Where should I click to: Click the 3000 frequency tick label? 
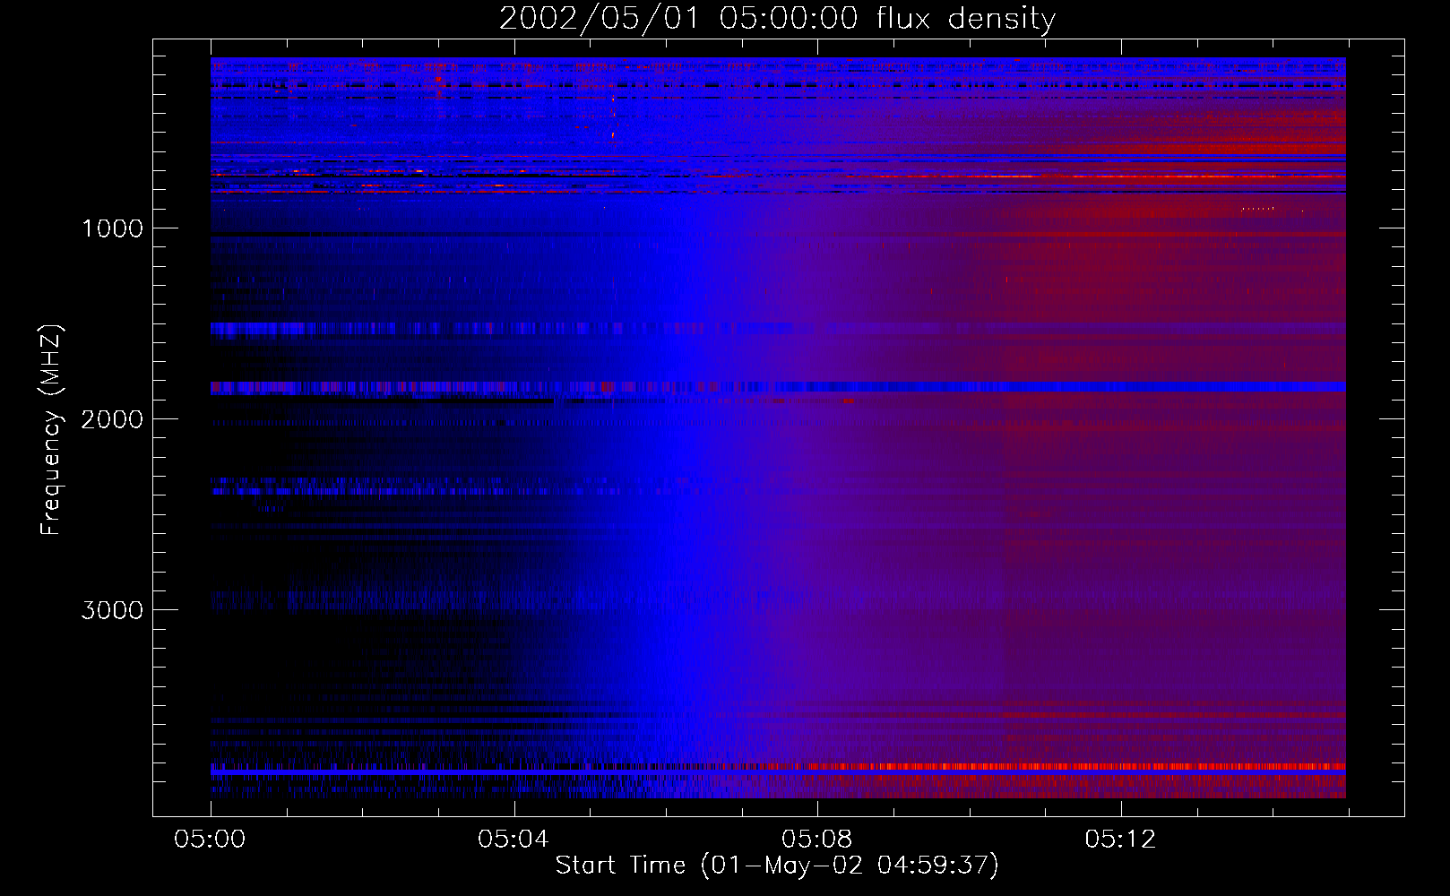coord(112,610)
